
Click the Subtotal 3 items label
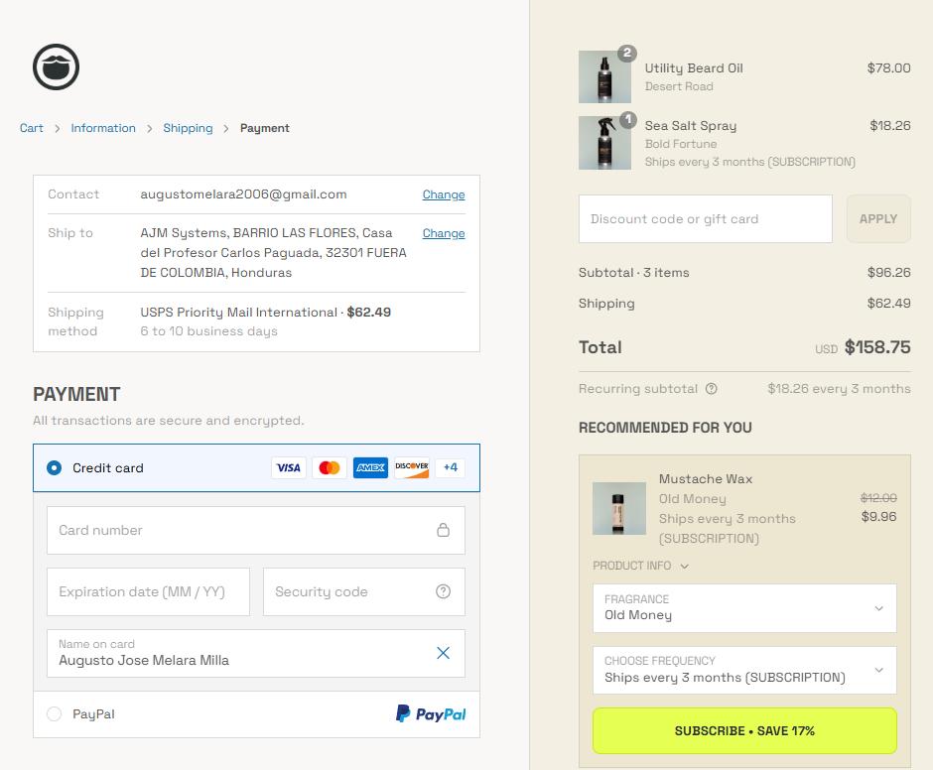pyautogui.click(x=633, y=273)
